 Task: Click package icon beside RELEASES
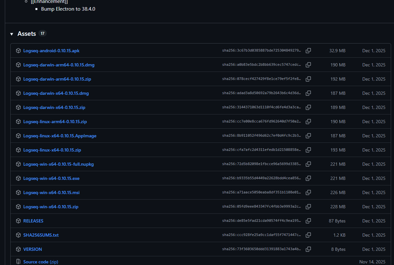(x=18, y=221)
